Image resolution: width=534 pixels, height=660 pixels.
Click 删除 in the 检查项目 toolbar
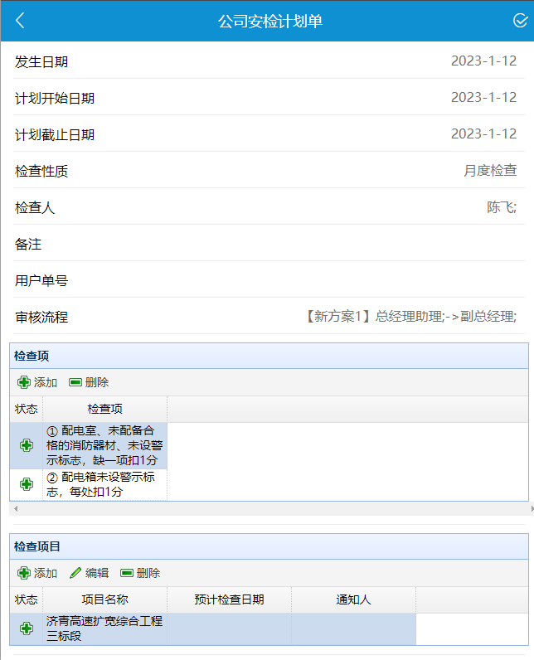click(140, 573)
